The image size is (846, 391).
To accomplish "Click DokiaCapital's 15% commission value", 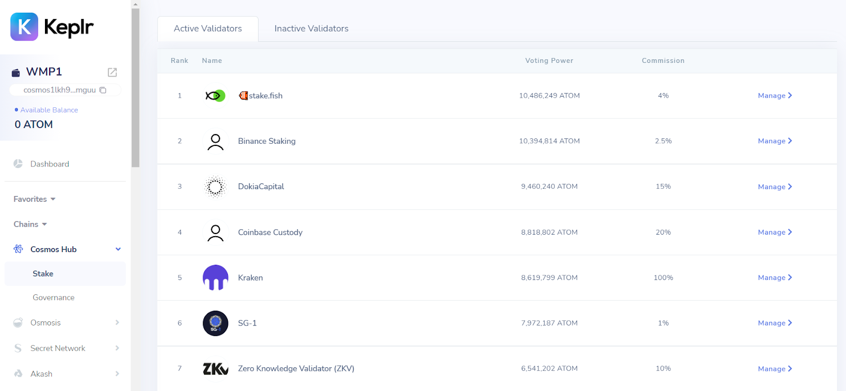I will 663,187.
